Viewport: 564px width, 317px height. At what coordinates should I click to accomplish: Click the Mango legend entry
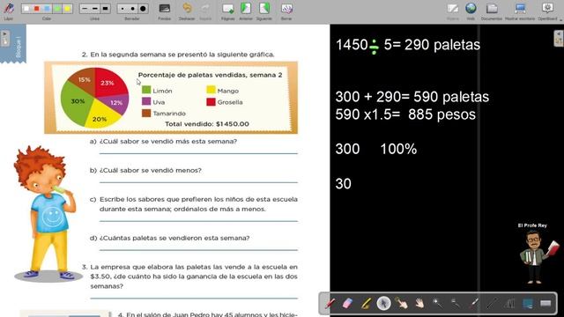223,90
